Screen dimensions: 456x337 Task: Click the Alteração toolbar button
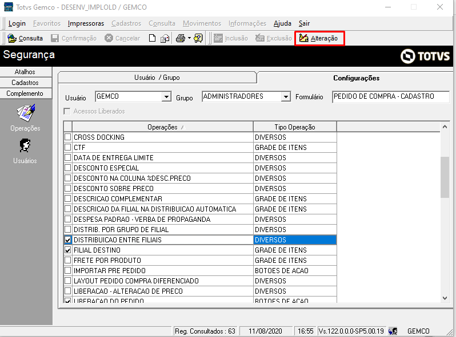point(319,38)
